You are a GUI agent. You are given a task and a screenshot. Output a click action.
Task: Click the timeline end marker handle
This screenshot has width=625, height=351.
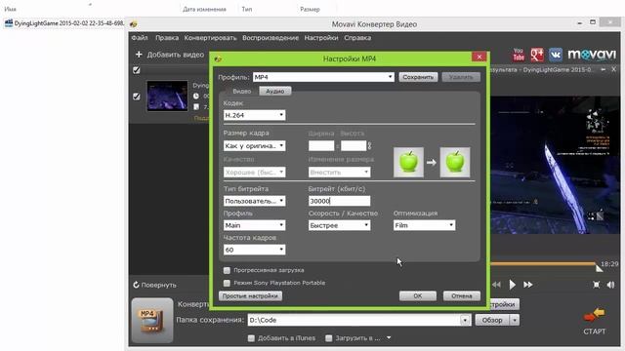(x=599, y=268)
